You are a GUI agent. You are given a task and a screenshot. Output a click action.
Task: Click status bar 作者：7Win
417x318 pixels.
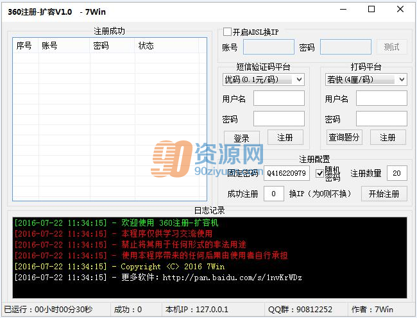372,310
